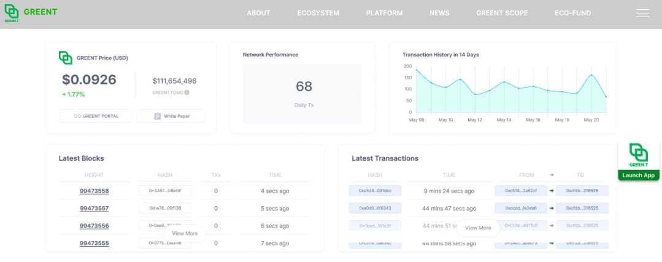Open the NEWS menu item
The image size is (662, 262).
[439, 13]
